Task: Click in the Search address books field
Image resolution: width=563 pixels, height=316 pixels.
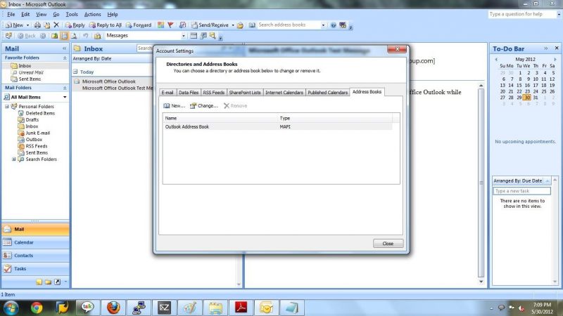Action: pos(289,25)
